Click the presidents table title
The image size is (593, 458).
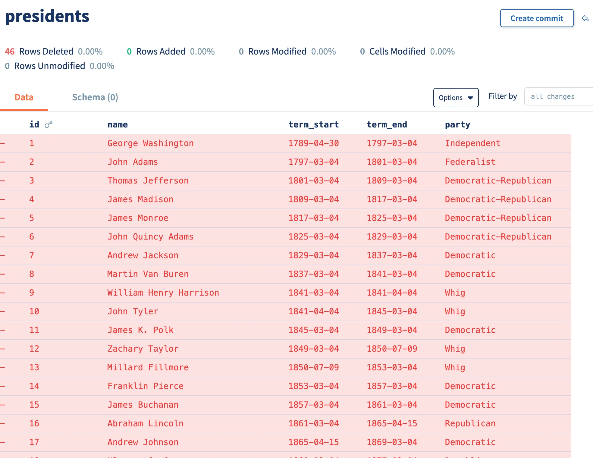point(47,16)
